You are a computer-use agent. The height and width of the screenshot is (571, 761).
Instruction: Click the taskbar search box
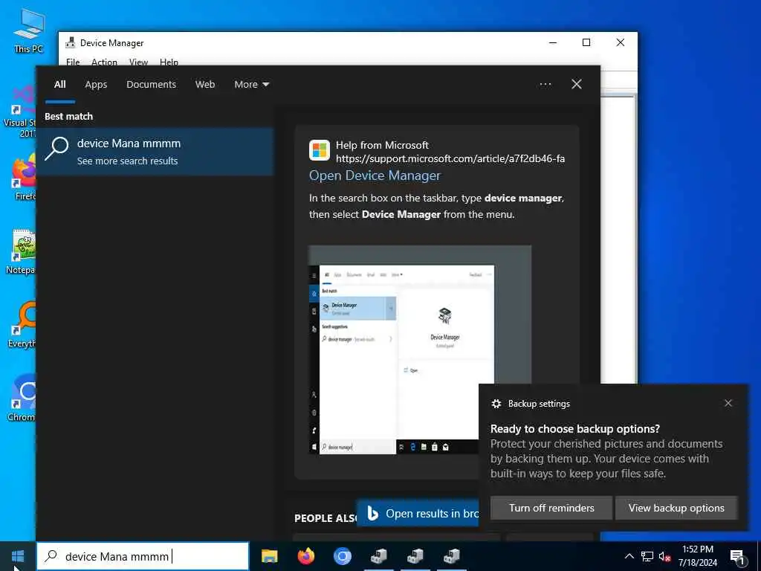click(143, 556)
